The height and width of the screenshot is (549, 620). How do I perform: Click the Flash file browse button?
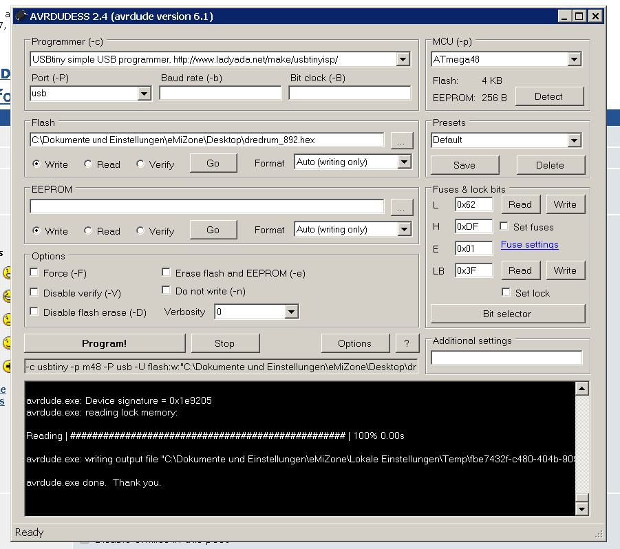402,140
